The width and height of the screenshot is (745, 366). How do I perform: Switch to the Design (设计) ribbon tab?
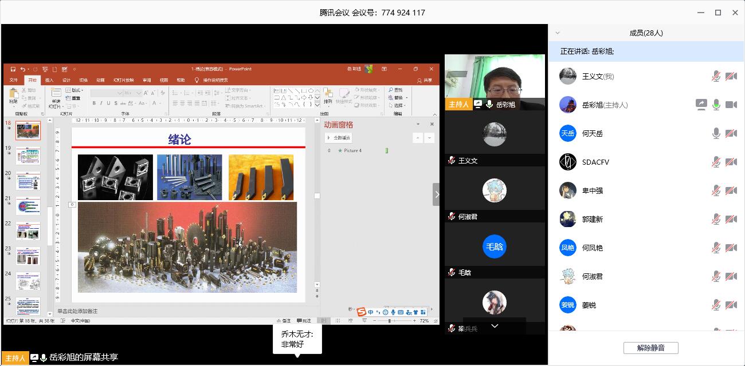click(66, 81)
